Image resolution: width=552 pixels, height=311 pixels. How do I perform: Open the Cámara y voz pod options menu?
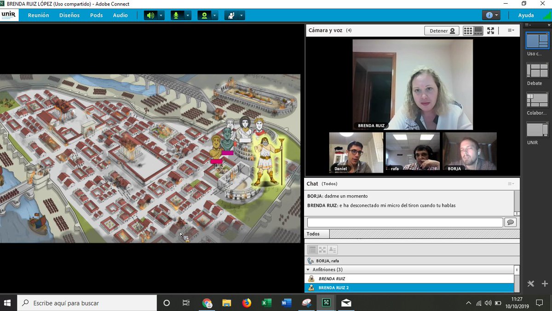(511, 30)
